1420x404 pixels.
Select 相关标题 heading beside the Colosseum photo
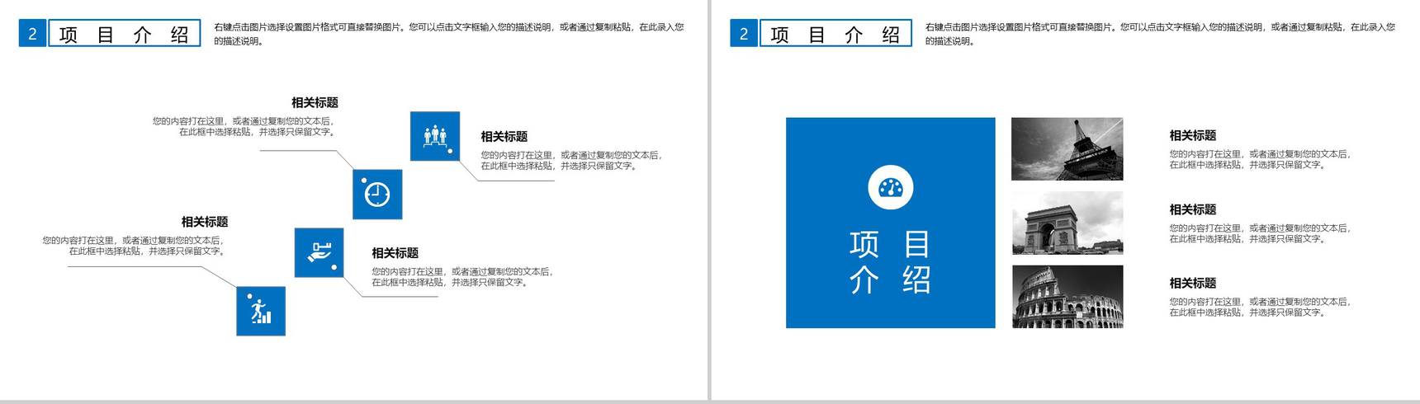point(1192,283)
